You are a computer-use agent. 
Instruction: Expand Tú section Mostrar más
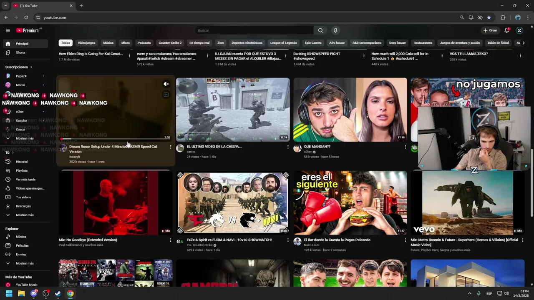coord(25,215)
